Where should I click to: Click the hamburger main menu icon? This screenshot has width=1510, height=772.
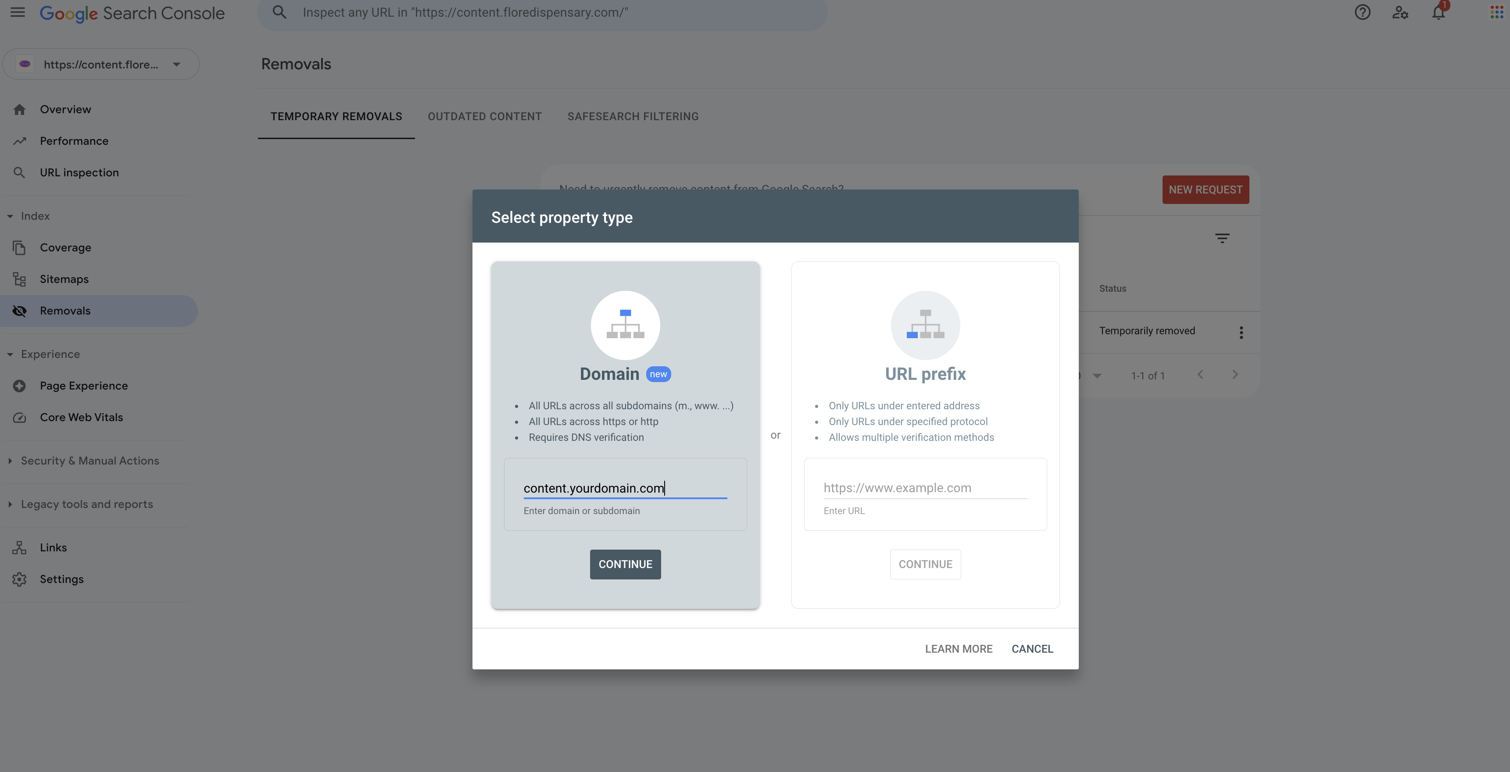pyautogui.click(x=18, y=12)
